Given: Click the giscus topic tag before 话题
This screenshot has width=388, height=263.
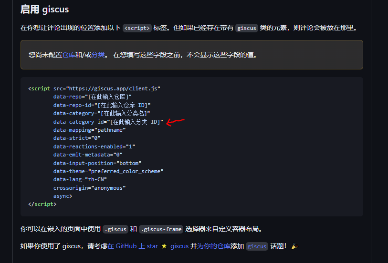Looking at the screenshot, I should click(x=257, y=246).
